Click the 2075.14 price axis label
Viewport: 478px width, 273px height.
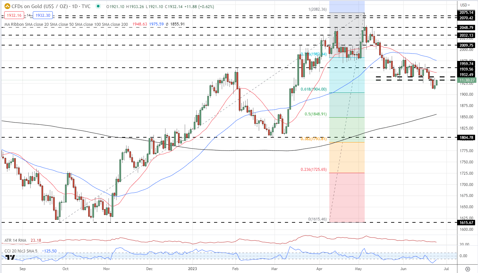click(x=466, y=13)
